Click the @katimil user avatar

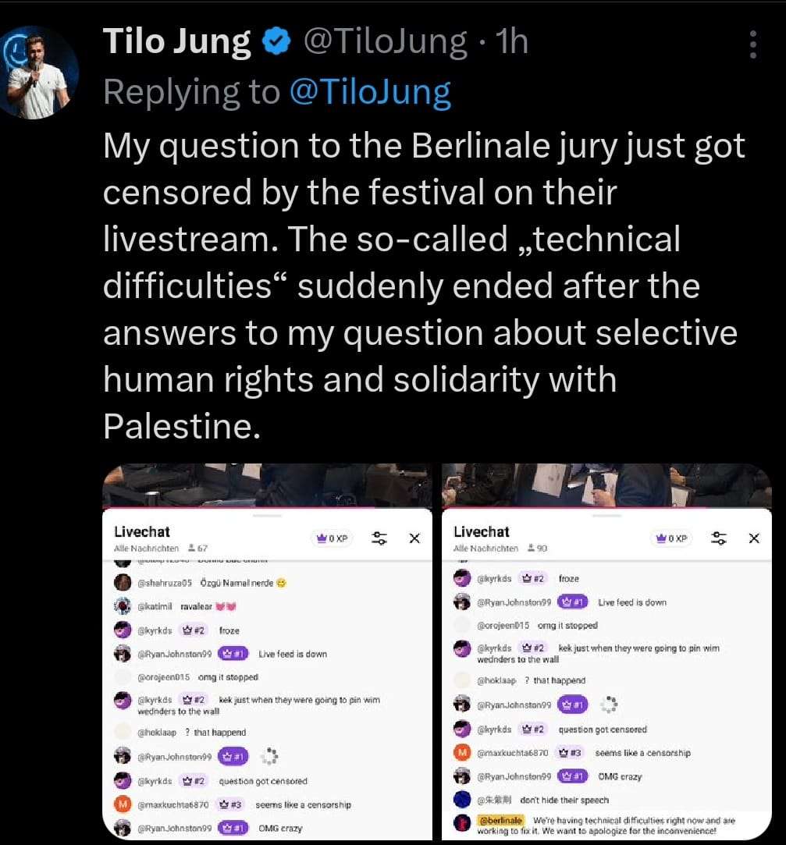(123, 606)
